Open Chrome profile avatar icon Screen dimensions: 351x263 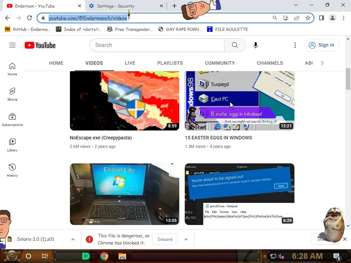click(332, 18)
